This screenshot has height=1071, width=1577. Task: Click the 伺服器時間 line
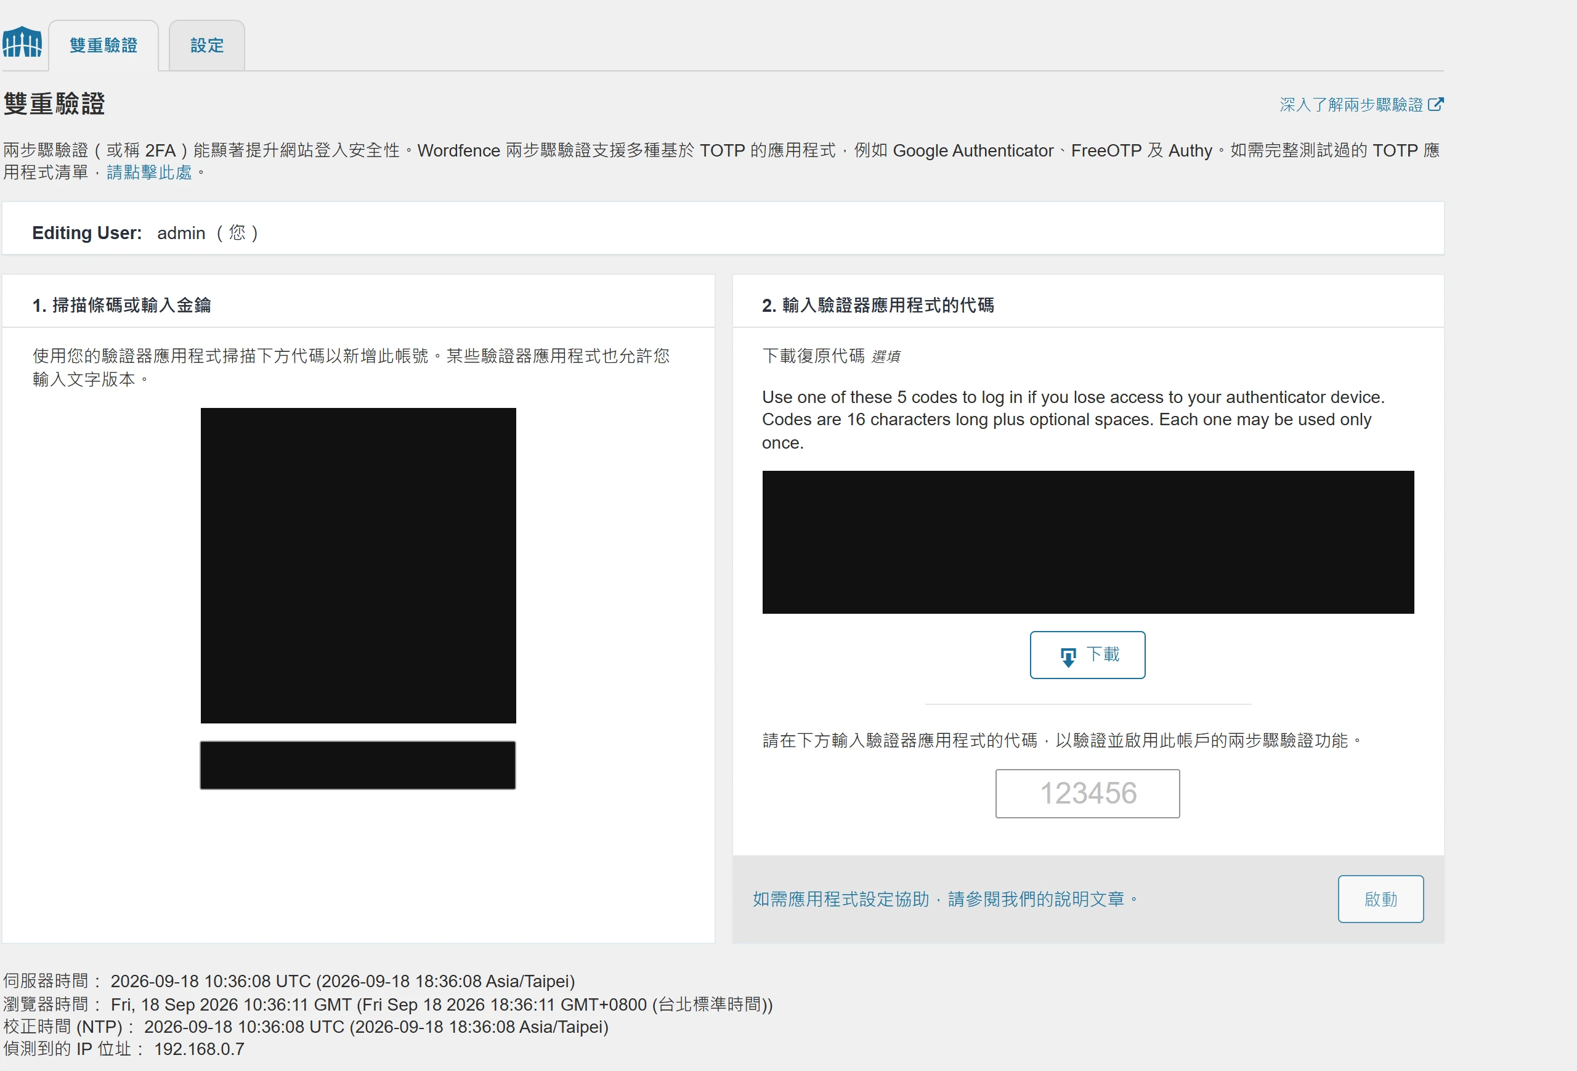[x=289, y=982]
